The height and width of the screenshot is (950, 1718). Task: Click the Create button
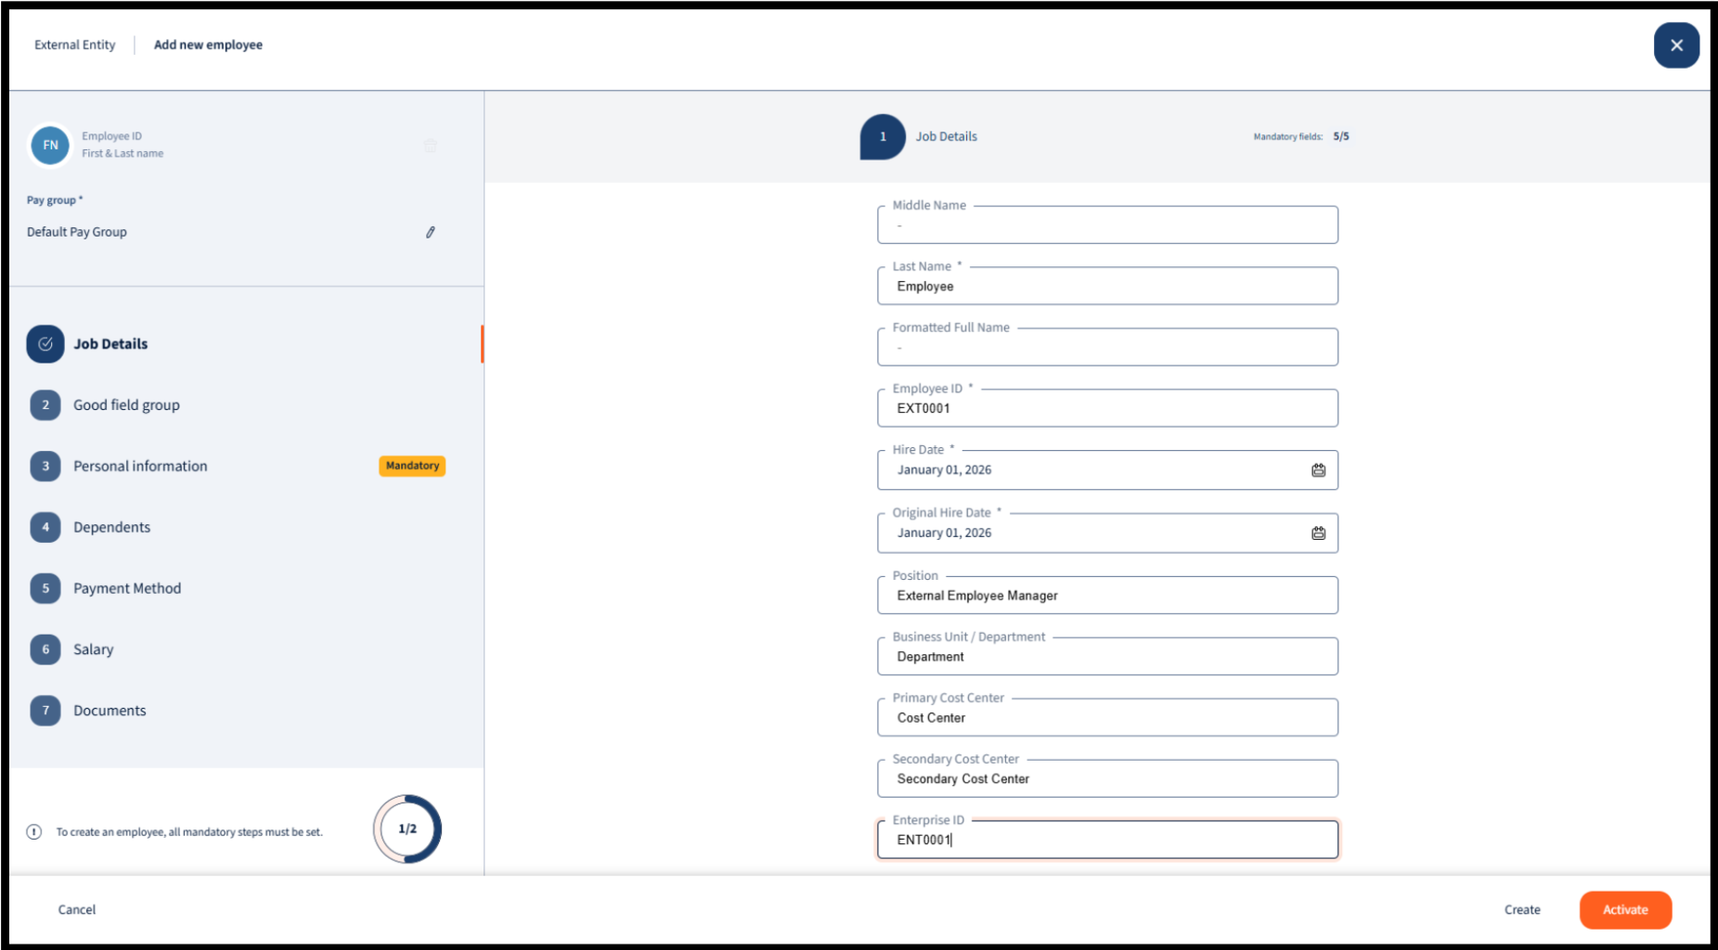pyautogui.click(x=1522, y=910)
